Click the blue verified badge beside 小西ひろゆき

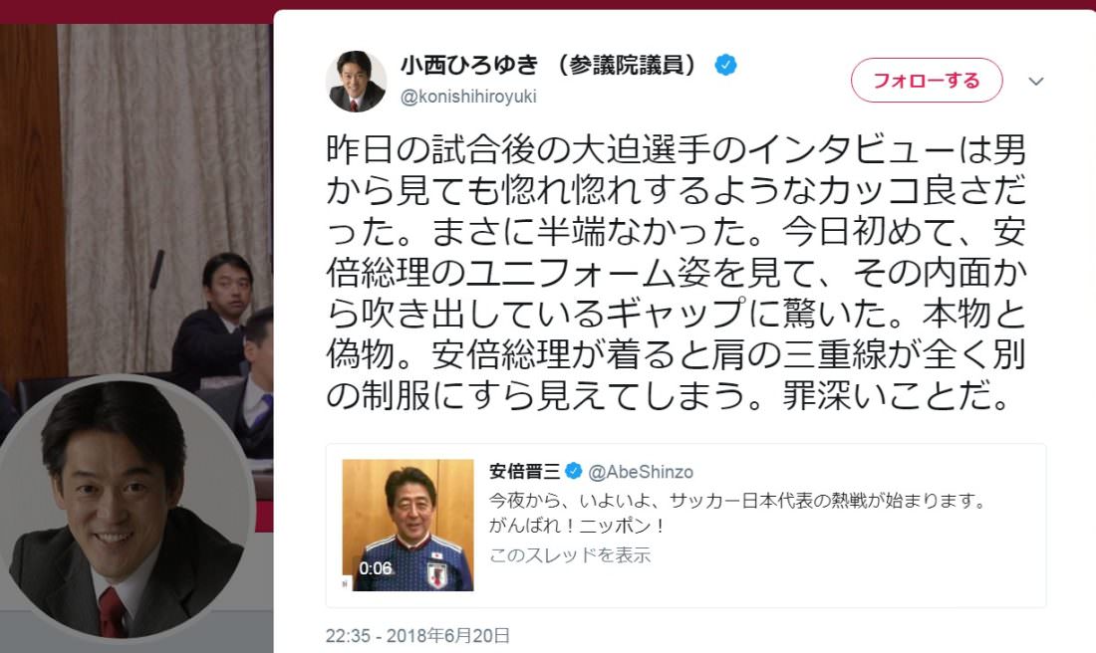point(725,65)
